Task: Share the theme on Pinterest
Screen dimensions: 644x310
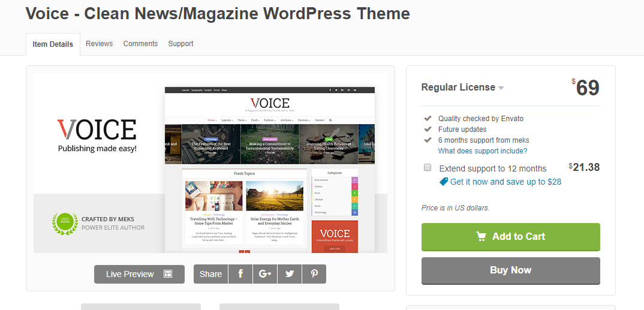Action: coord(314,274)
